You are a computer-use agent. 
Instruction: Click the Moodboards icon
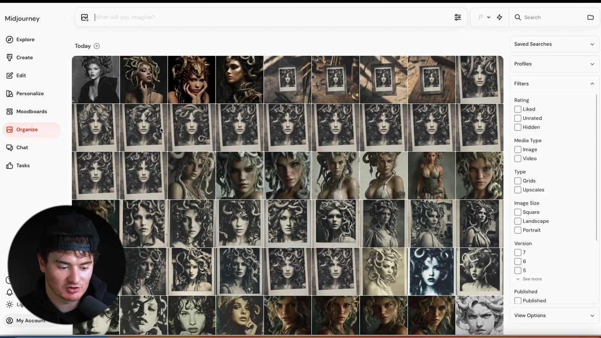click(9, 111)
